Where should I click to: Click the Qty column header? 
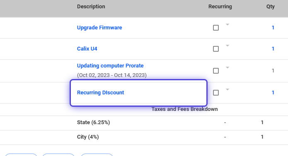pyautogui.click(x=270, y=7)
